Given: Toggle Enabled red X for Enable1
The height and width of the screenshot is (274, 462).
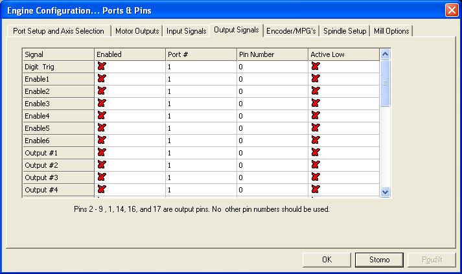Looking at the screenshot, I should (101, 79).
